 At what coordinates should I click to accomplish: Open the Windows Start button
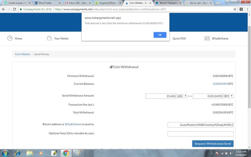click(x=5, y=153)
